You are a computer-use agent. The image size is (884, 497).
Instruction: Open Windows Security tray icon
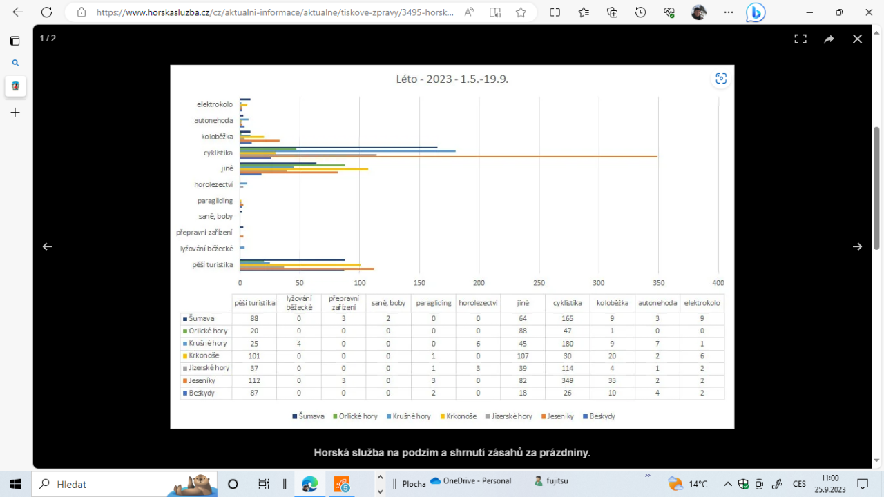tap(743, 484)
